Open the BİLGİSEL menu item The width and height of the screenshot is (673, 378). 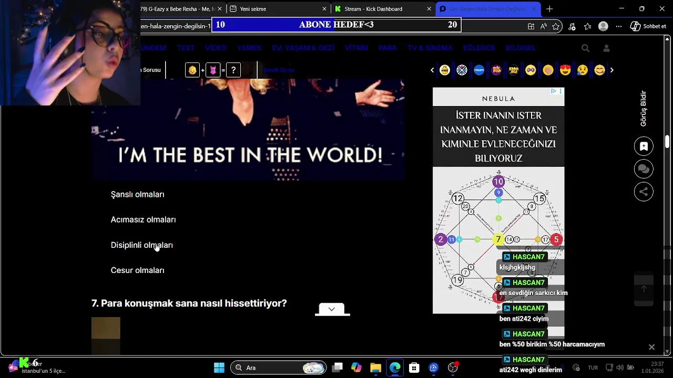tap(521, 48)
